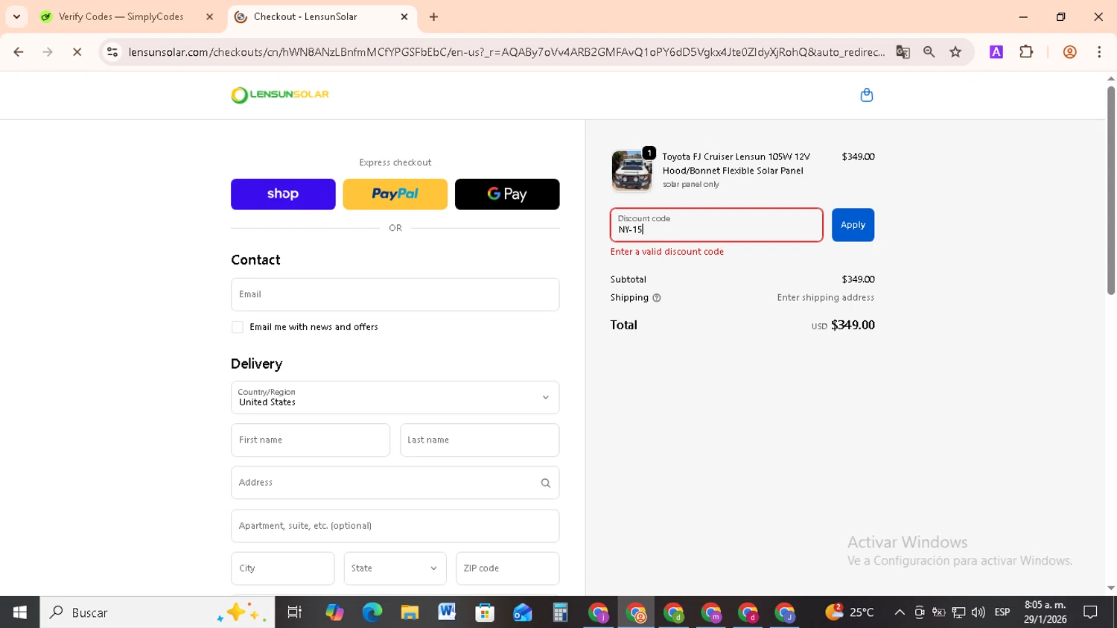
Task: Open the shopping bag cart icon
Action: 866,95
